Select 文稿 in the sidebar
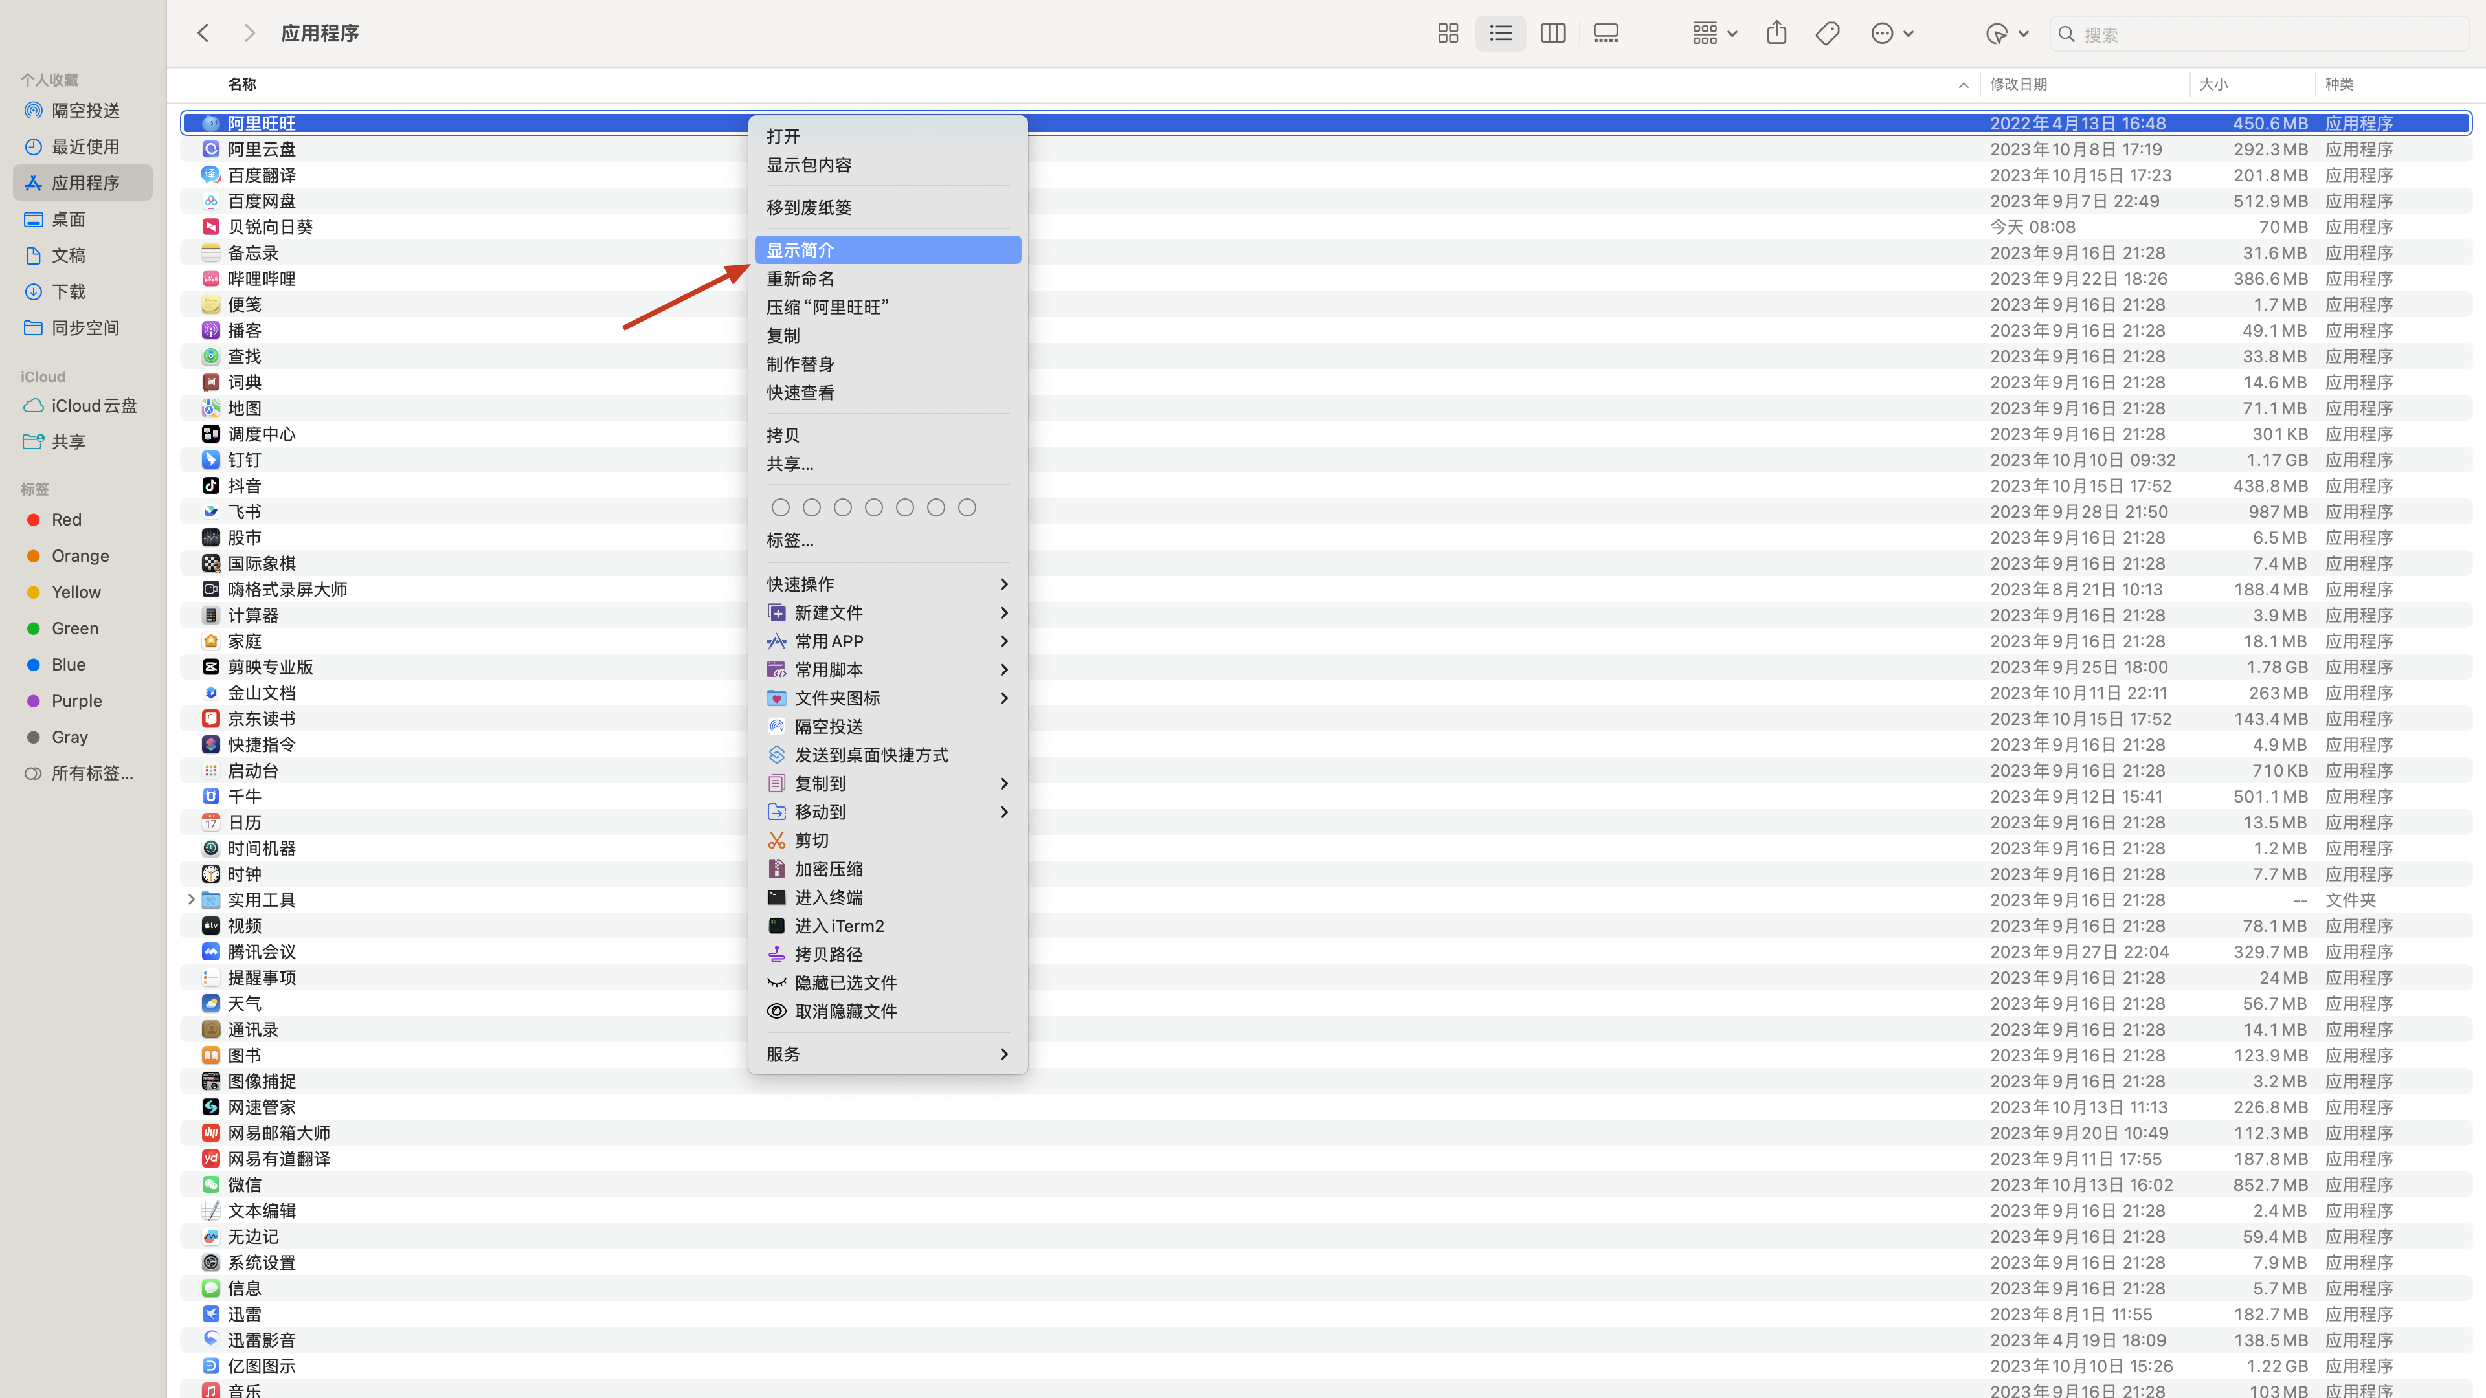This screenshot has height=1398, width=2486. [x=83, y=256]
